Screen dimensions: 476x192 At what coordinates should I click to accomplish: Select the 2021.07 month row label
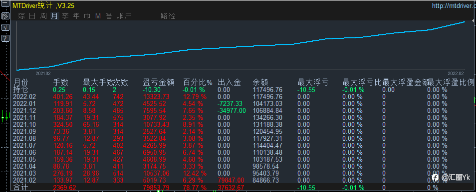[24, 145]
